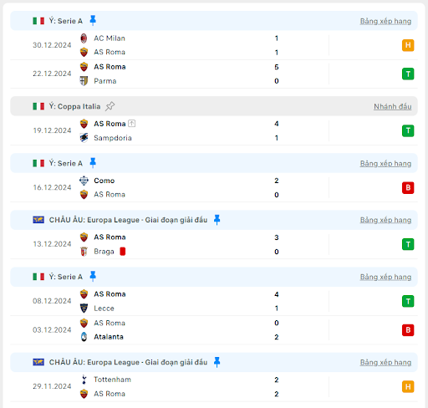Click orange H badge for AC Milan match
Viewport: 428px width, 408px height.
coord(408,45)
